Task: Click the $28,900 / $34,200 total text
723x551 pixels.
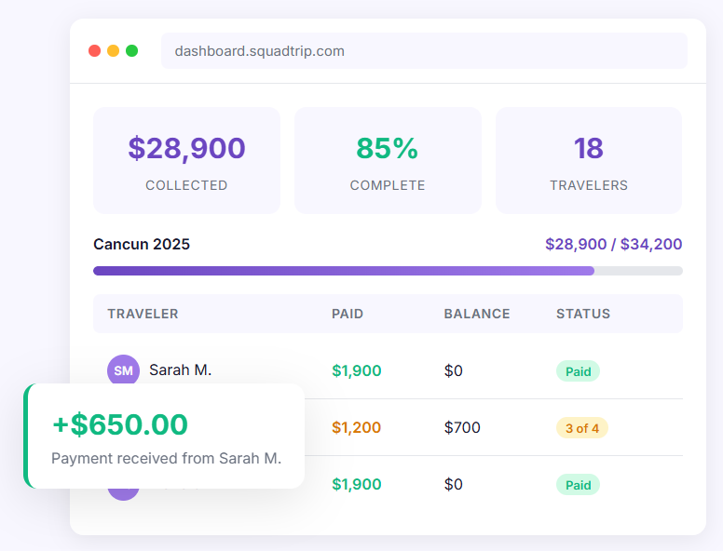Action: pos(613,245)
